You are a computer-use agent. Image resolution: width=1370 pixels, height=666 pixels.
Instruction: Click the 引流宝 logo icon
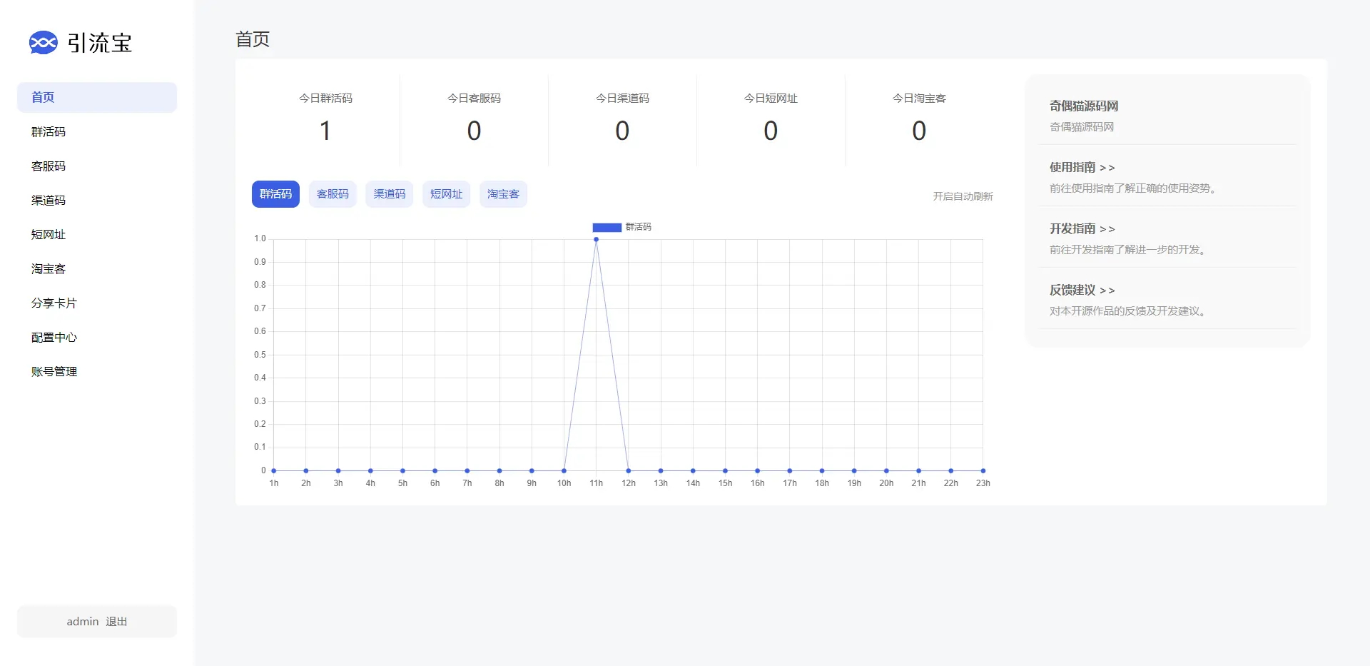pyautogui.click(x=43, y=43)
